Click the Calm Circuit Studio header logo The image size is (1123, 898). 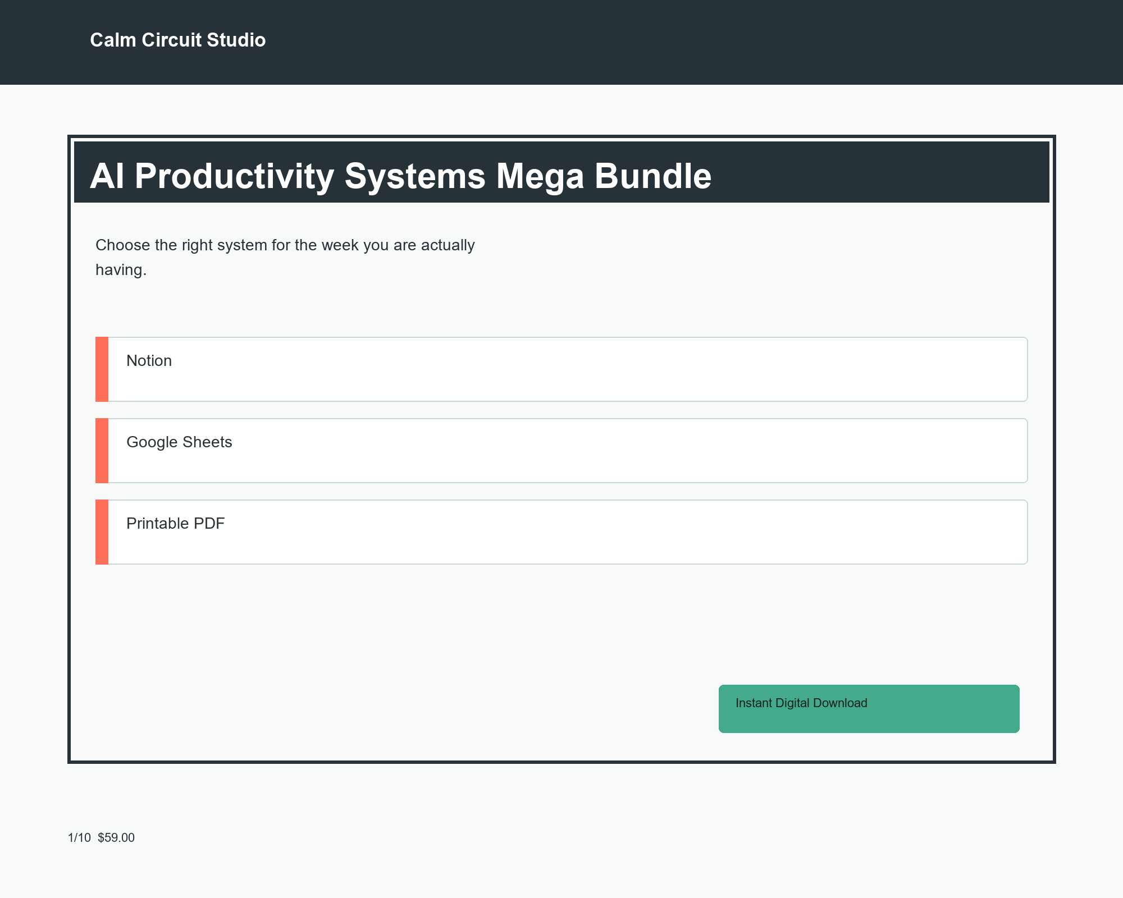click(177, 40)
